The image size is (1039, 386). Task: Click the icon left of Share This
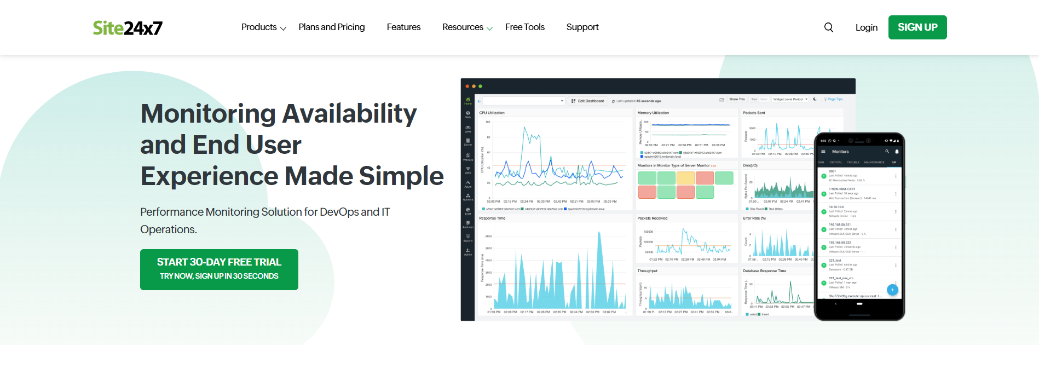point(721,100)
